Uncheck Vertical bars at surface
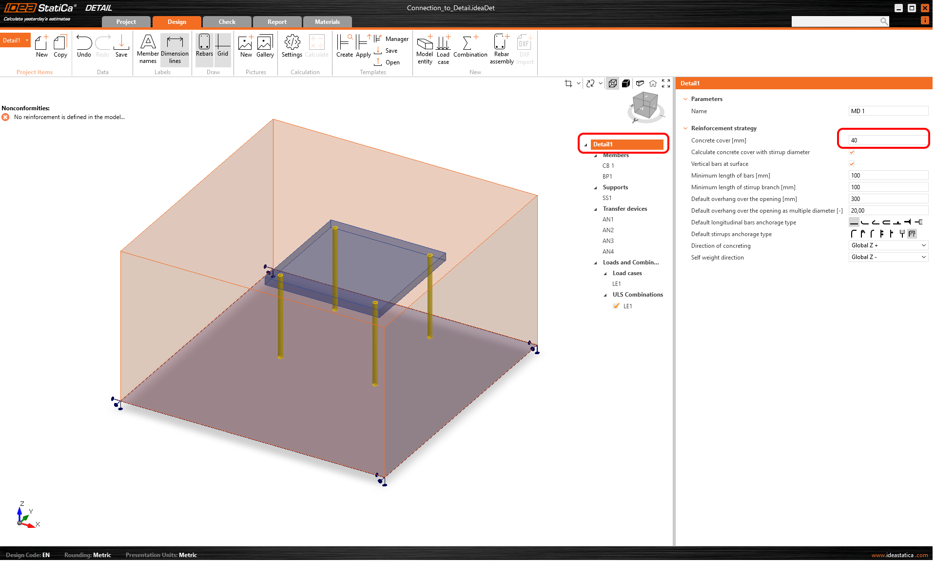 click(852, 164)
